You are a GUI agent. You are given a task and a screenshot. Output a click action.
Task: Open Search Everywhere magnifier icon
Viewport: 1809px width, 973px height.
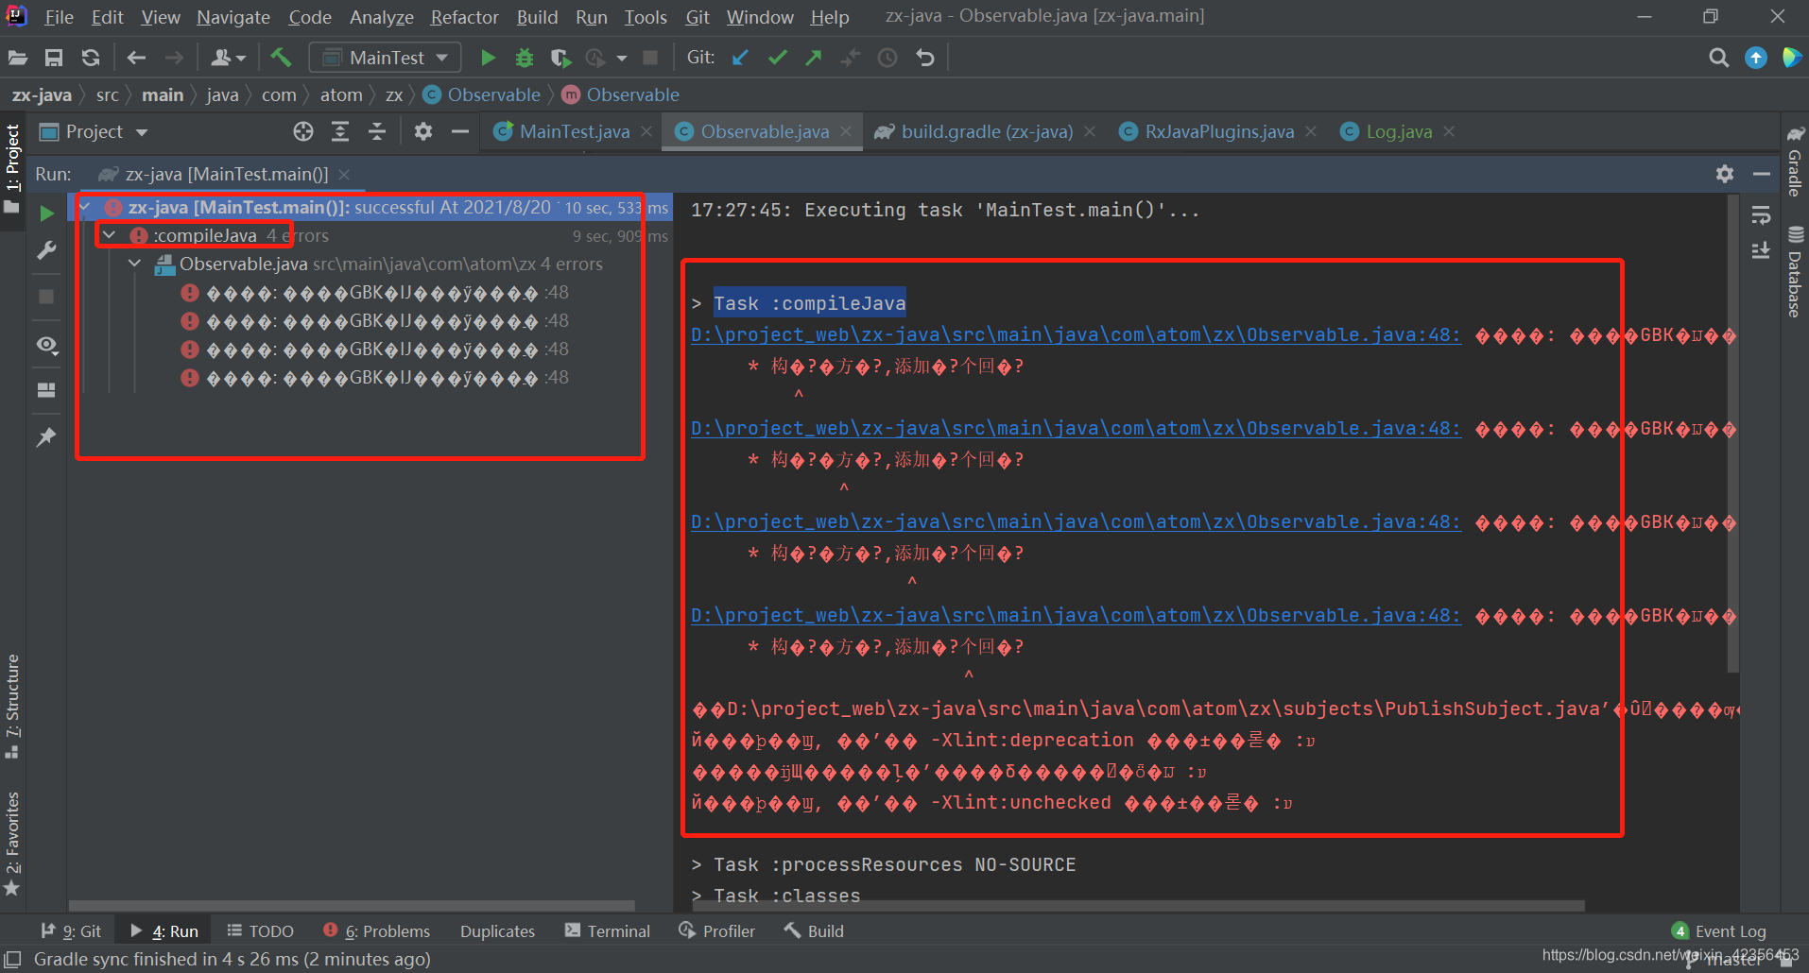(x=1718, y=58)
